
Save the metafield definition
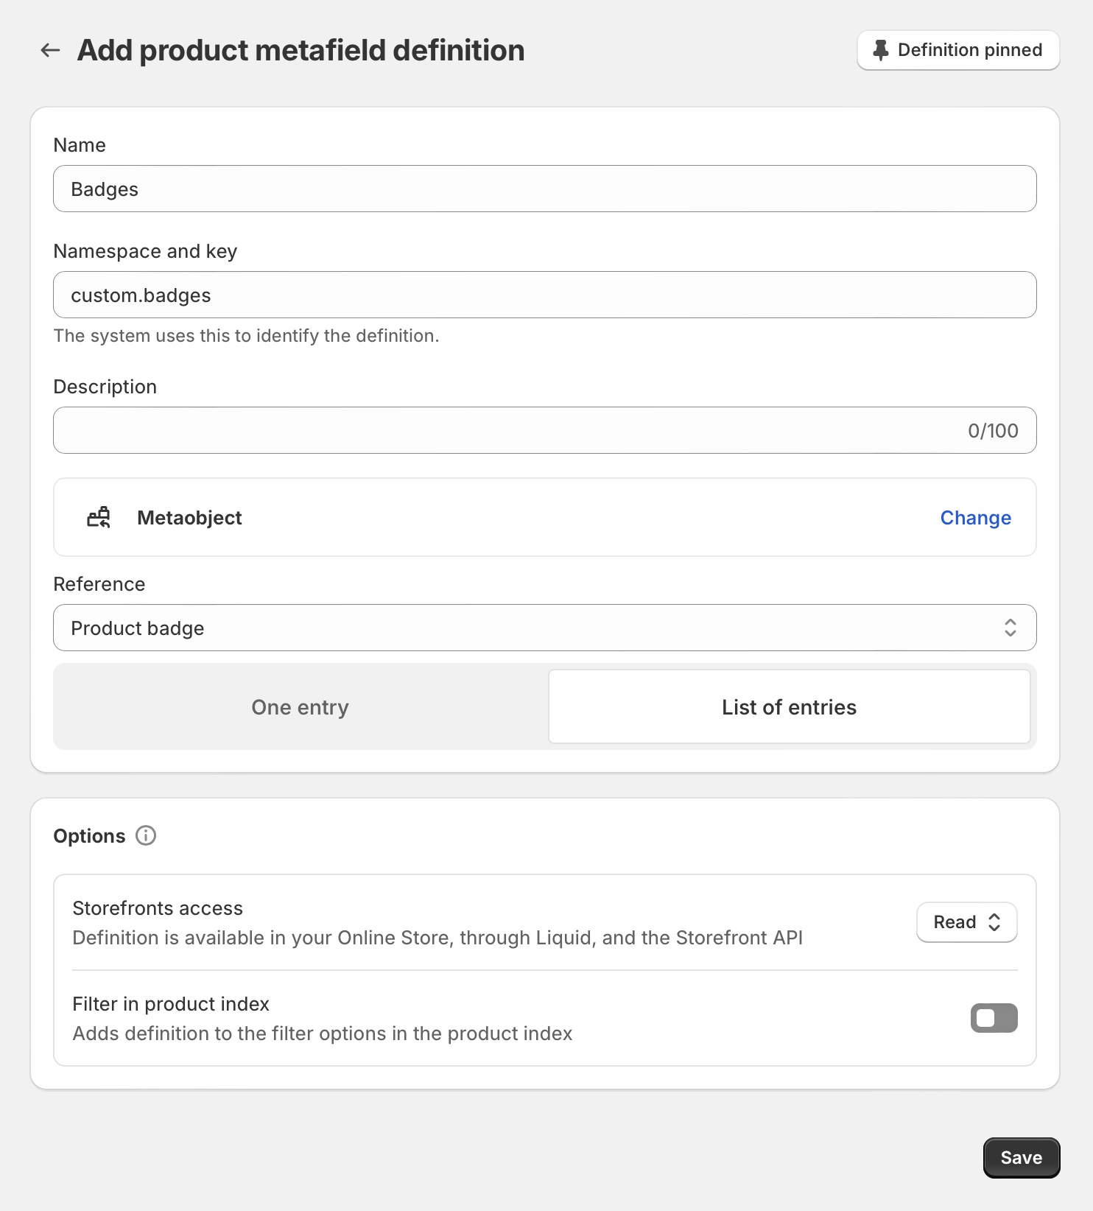pyautogui.click(x=1022, y=1158)
